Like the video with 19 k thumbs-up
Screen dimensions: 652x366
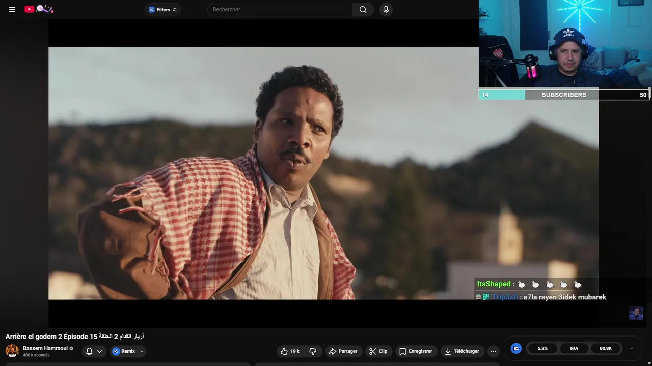tap(290, 351)
